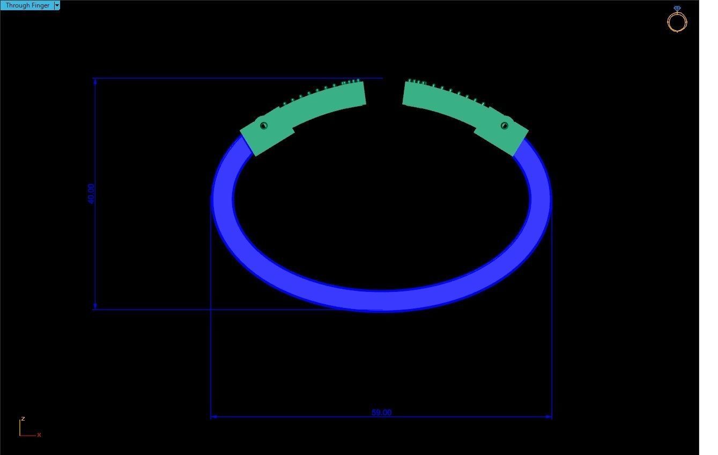Click the right hinge pin hole

coord(504,126)
